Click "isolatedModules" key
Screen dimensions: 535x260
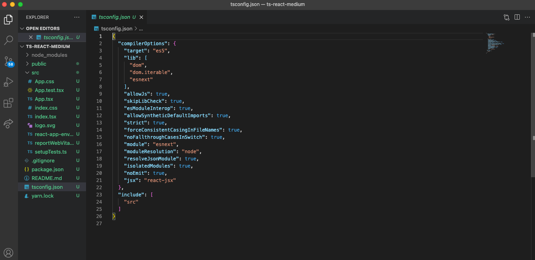pos(148,166)
